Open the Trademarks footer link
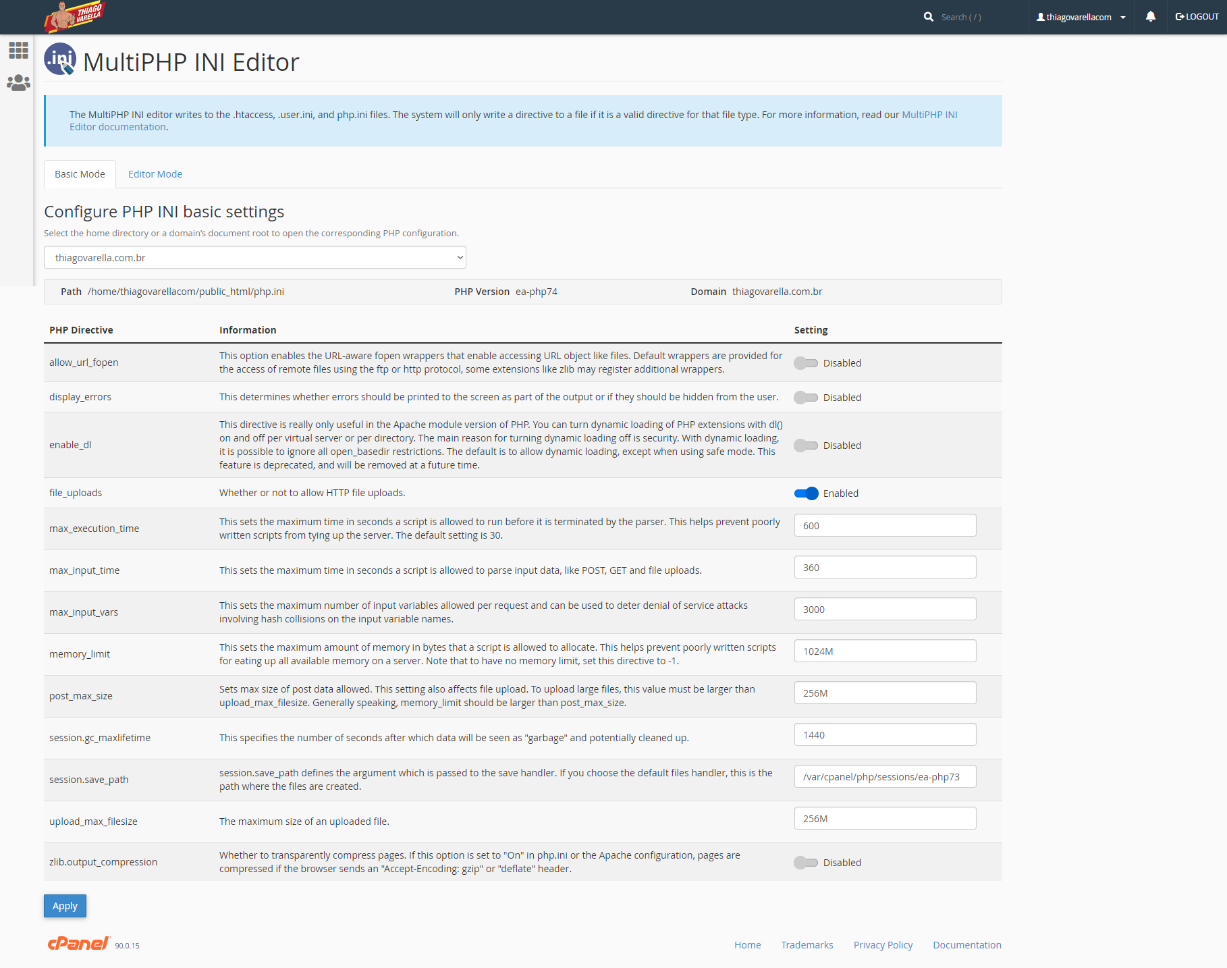This screenshot has height=968, width=1227. click(807, 945)
